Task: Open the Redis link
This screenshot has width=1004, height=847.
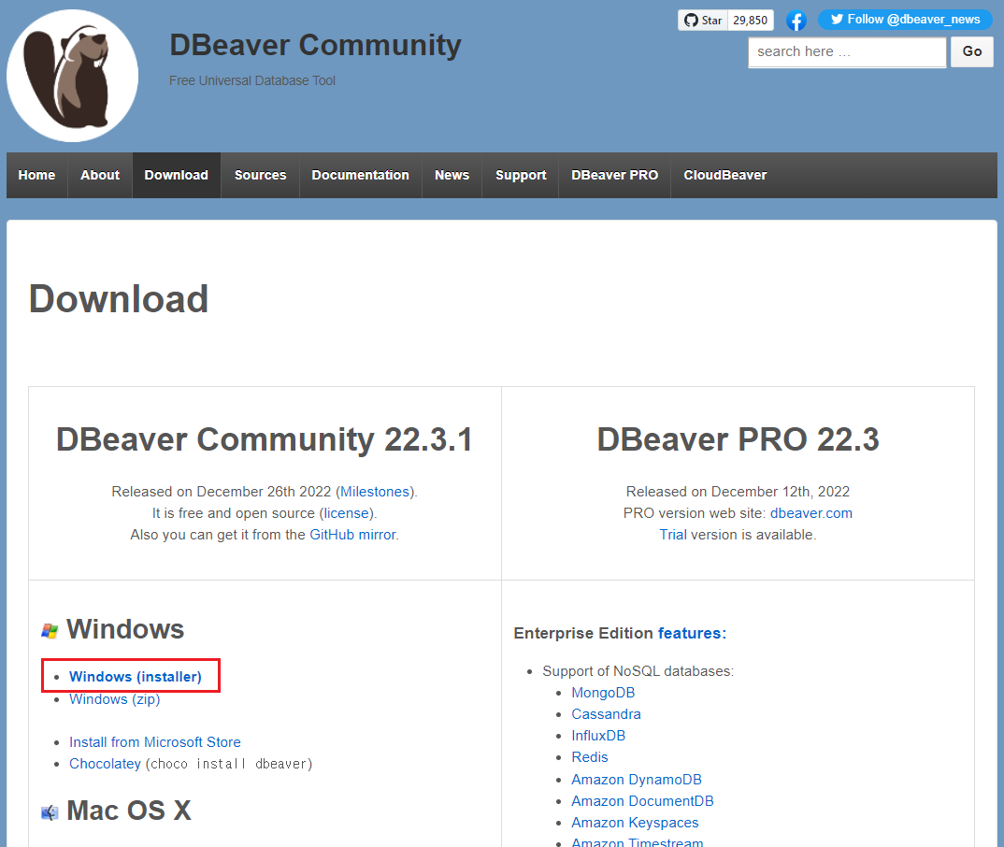Action: pyautogui.click(x=590, y=757)
